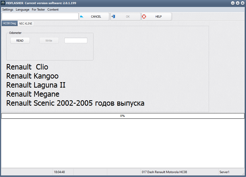
Task: Click the Odometer group label
Action: click(15, 33)
